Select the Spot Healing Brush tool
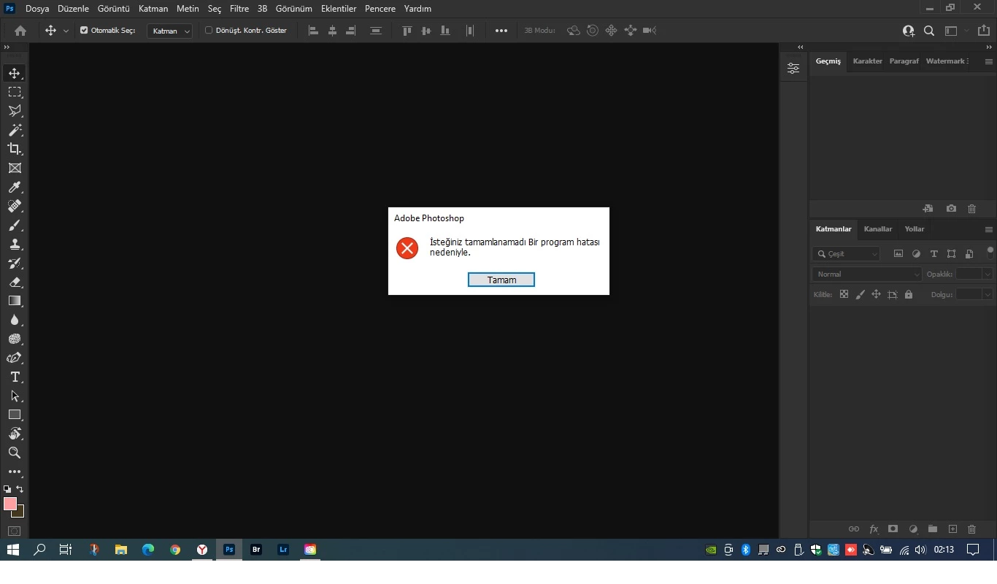The width and height of the screenshot is (997, 584). 15,206
